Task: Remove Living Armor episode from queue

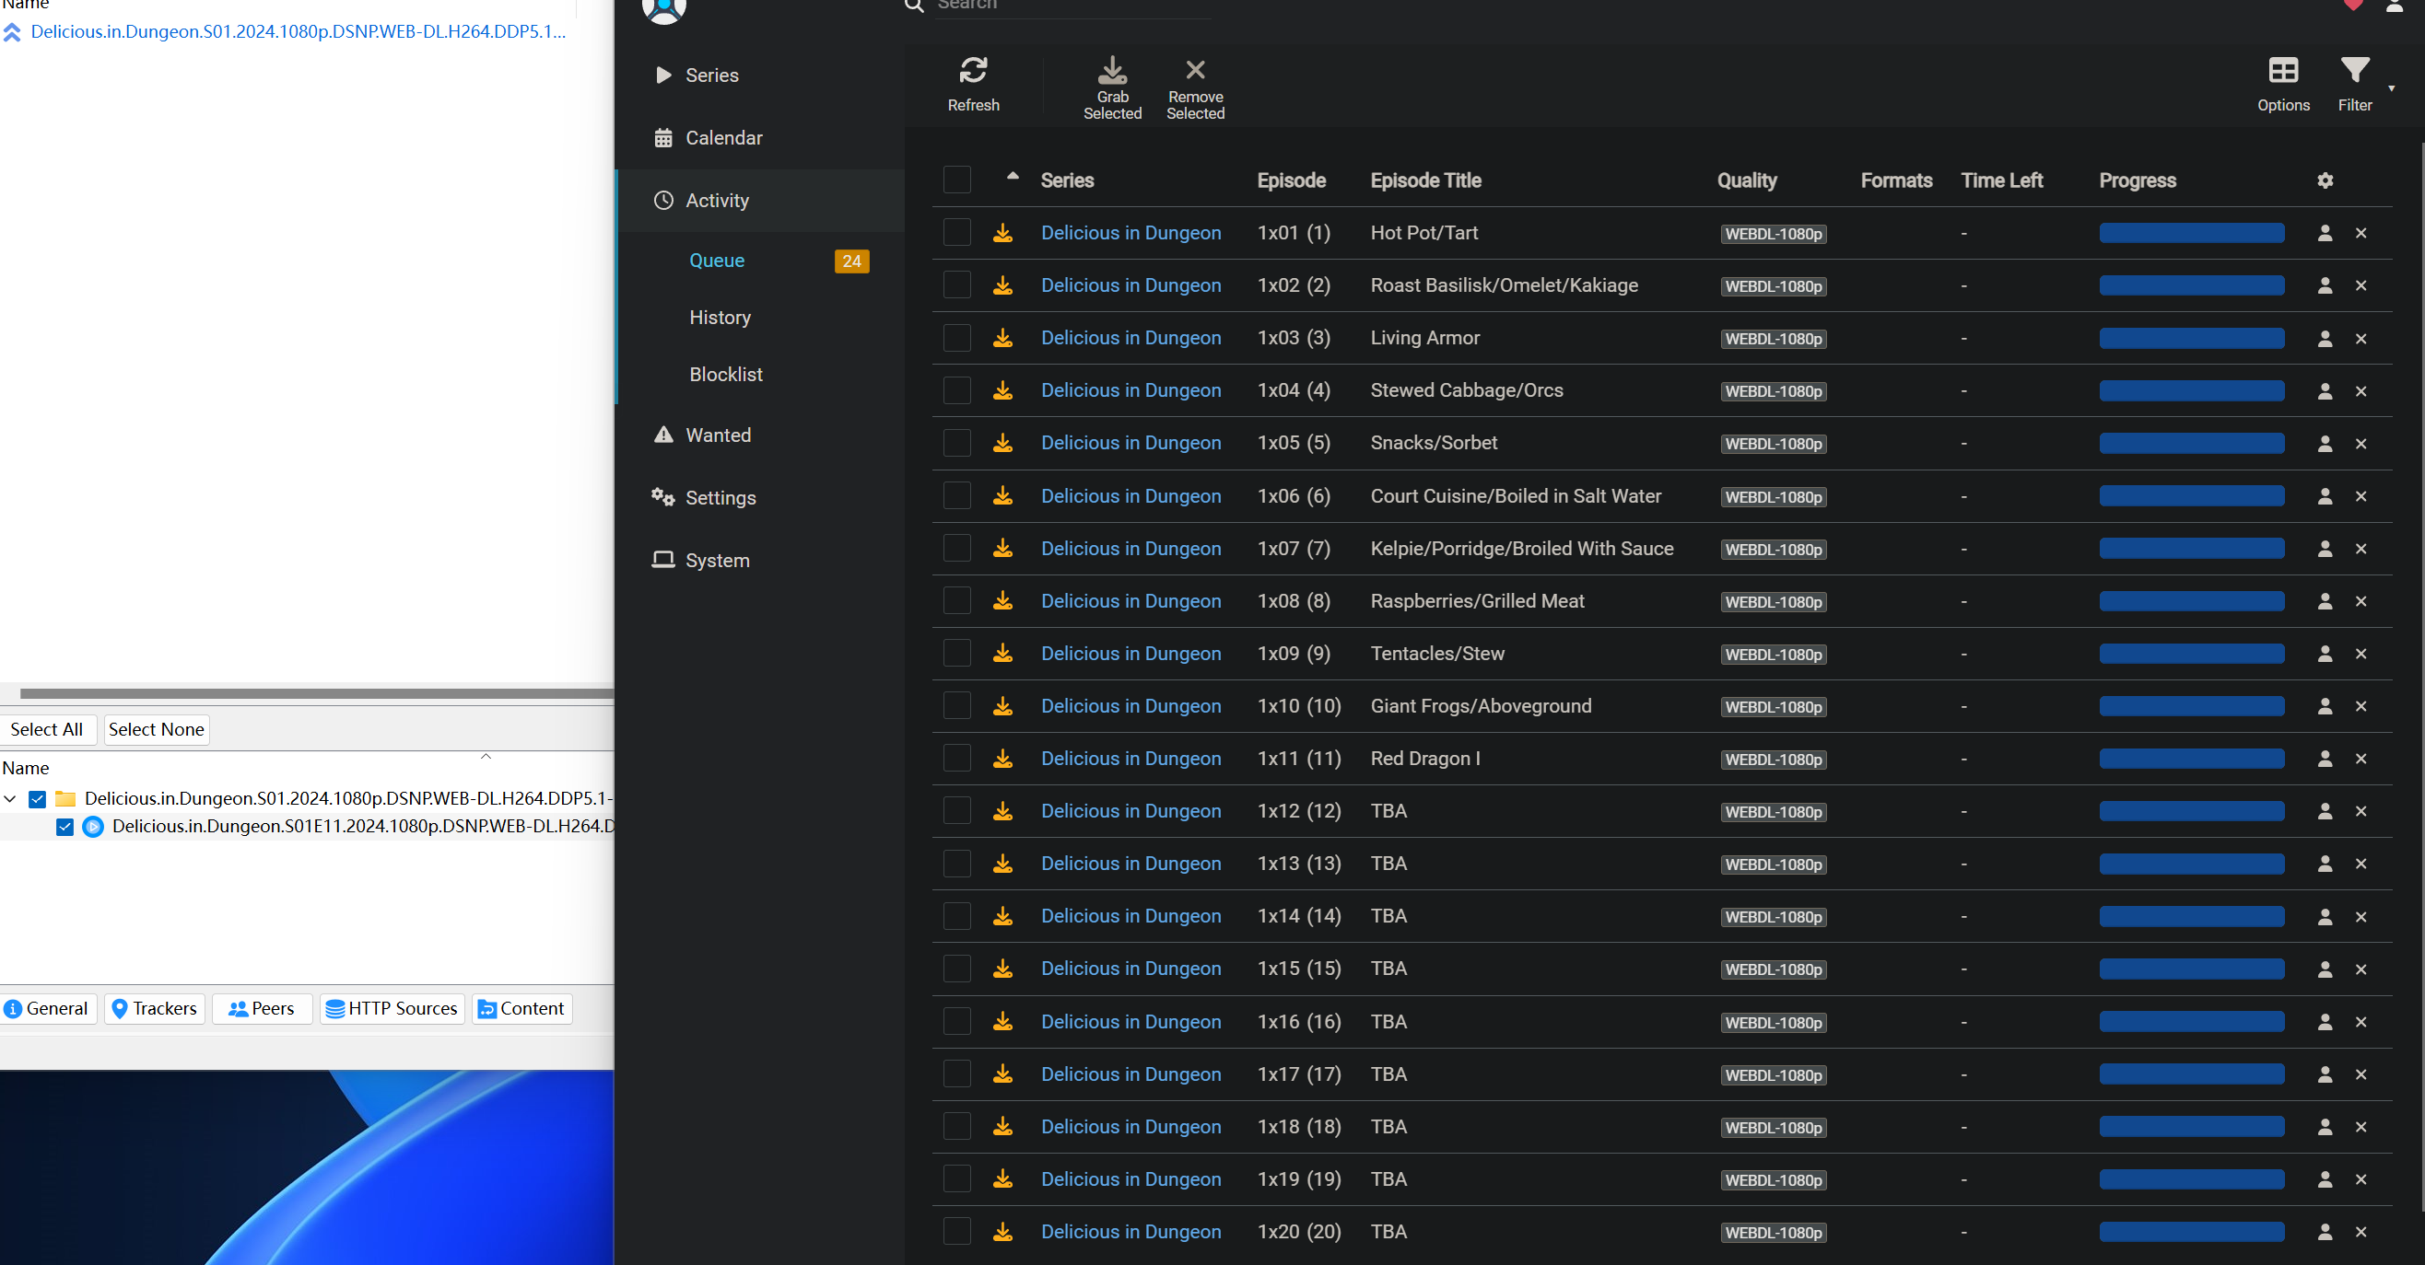Action: click(x=2361, y=339)
